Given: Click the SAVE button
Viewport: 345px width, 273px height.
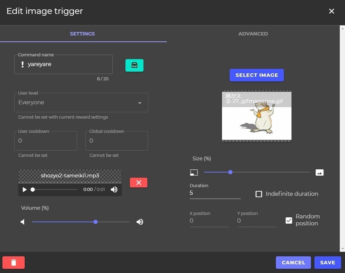Looking at the screenshot, I should tap(328, 263).
